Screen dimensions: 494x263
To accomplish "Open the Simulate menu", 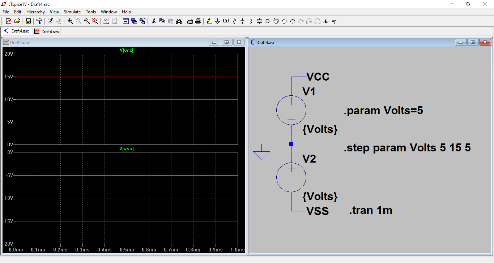I will (72, 12).
